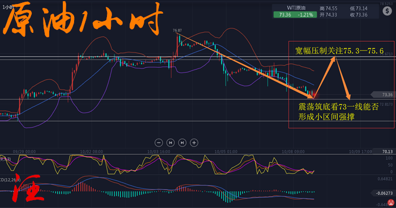The image size is (396, 208).
Task: Click the 10/02 08:00 time label
Action: 92,151
